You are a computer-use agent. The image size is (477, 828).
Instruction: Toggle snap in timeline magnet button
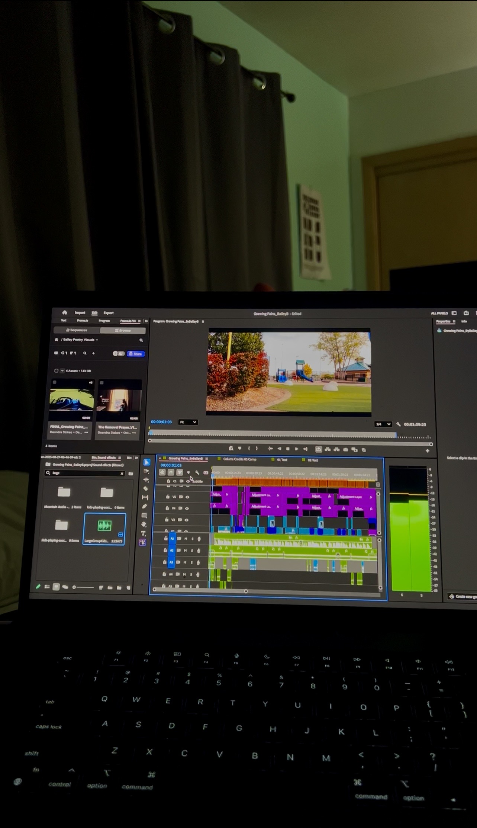pyautogui.click(x=171, y=472)
